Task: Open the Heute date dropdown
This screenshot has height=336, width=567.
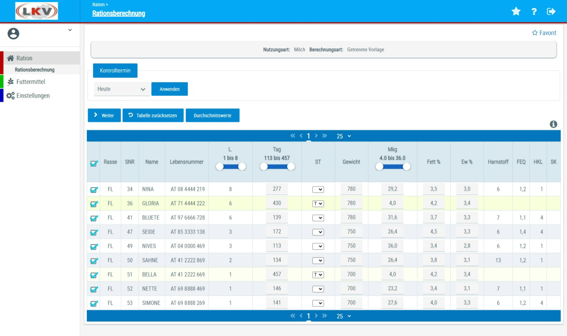Action: tap(122, 89)
